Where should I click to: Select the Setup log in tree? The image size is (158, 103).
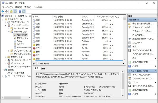pos(19,41)
